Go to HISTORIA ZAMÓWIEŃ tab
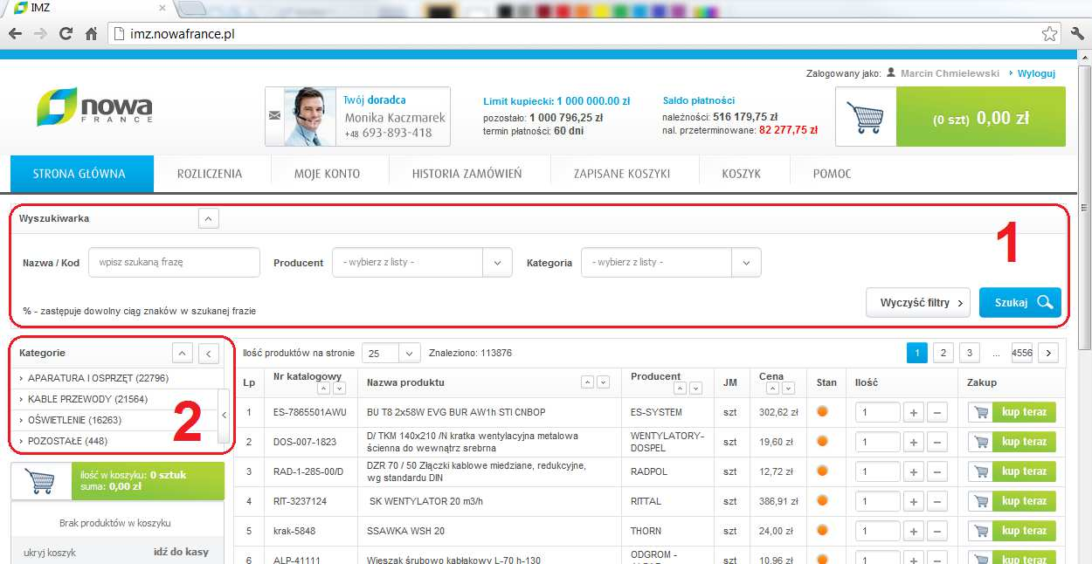Viewport: 1092px width, 564px height. (x=467, y=174)
